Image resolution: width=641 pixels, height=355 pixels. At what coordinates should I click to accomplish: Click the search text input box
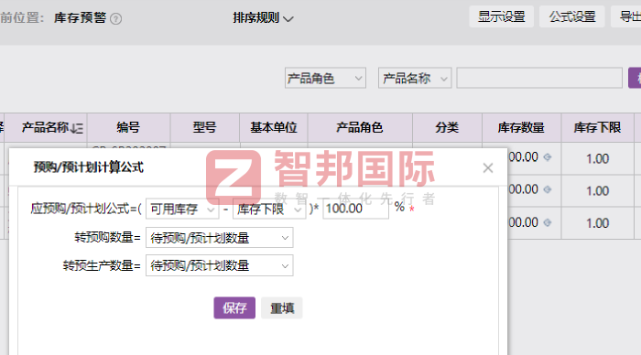539,78
